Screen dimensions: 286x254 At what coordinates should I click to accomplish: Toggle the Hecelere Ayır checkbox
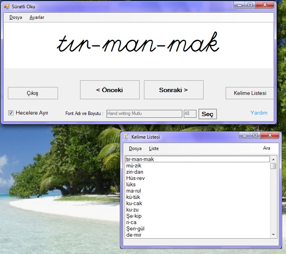point(11,113)
